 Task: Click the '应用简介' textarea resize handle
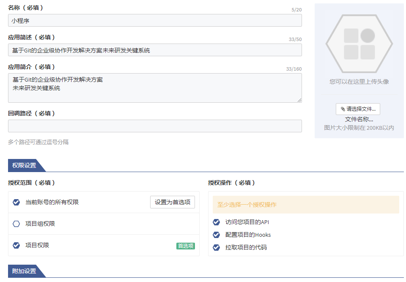coord(299,100)
